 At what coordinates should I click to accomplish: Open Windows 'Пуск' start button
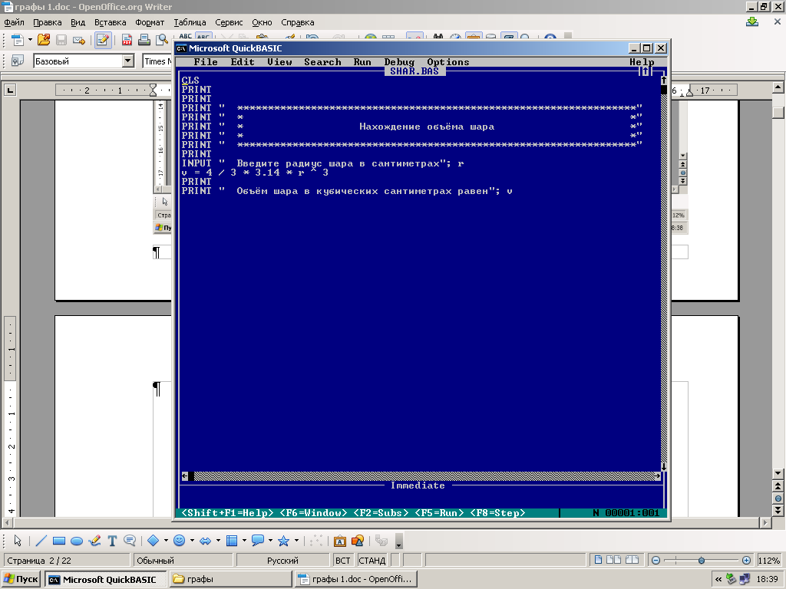click(x=21, y=580)
